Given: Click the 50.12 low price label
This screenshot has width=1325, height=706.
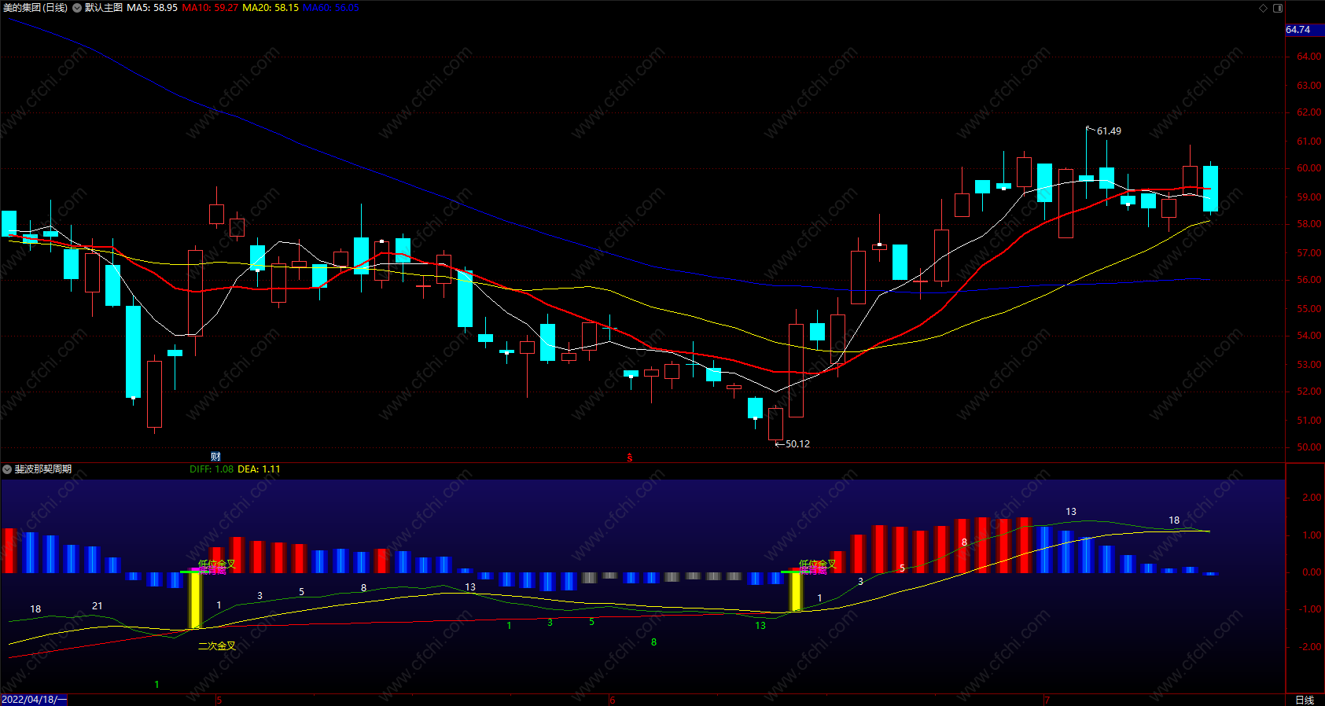Looking at the screenshot, I should (797, 444).
